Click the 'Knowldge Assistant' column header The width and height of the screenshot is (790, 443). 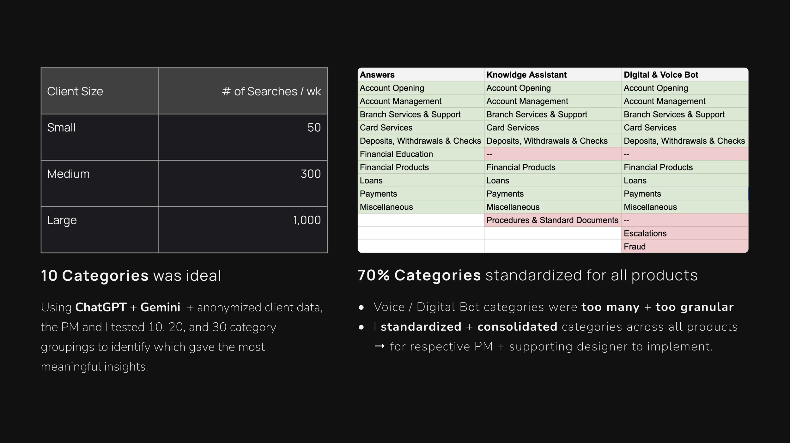(x=553, y=75)
